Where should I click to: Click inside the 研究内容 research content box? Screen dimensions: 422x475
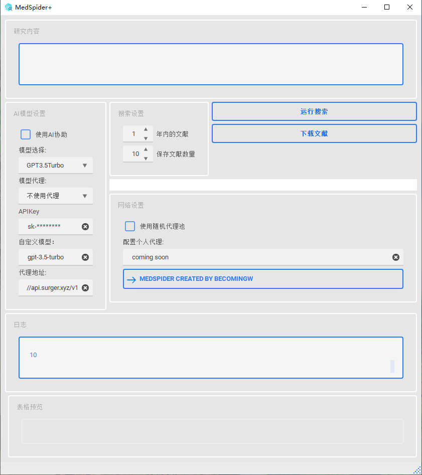(x=211, y=64)
